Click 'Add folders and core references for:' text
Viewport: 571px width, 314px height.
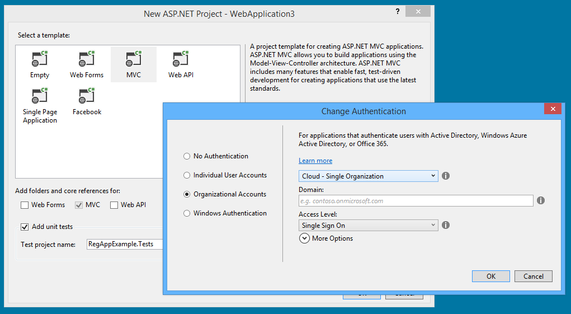click(x=68, y=191)
